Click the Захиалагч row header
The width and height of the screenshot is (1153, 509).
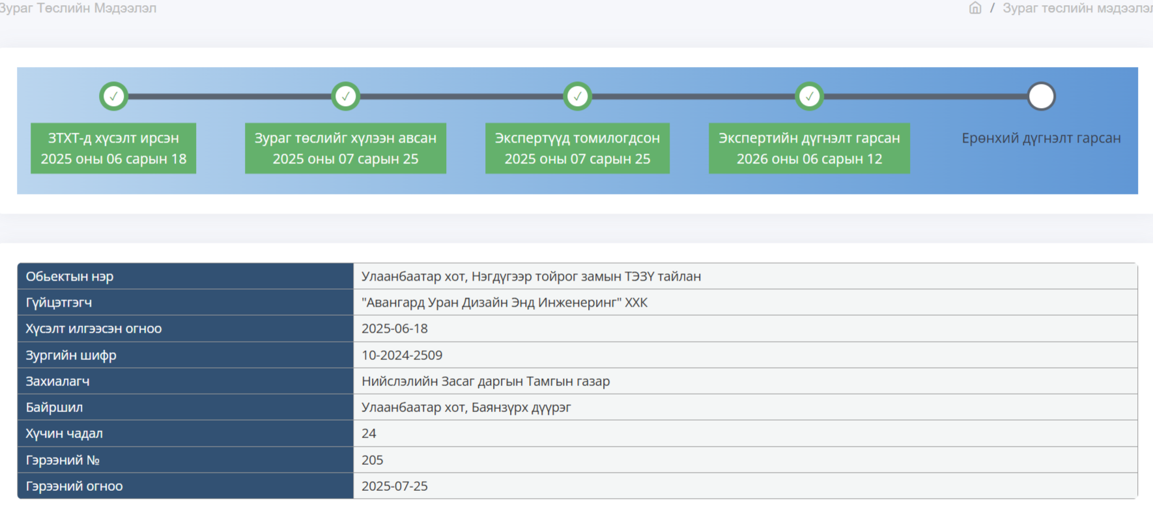tap(186, 381)
